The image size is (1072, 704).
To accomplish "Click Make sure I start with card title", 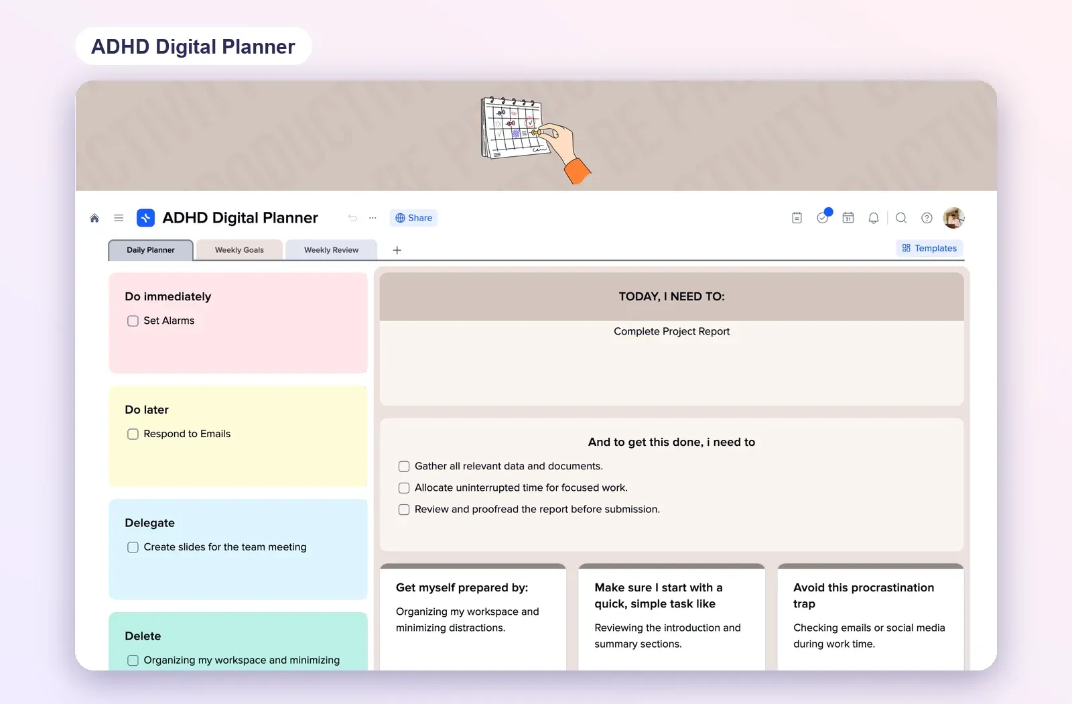I will 659,595.
